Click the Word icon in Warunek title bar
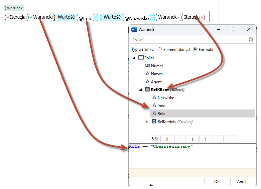This screenshot has height=189, width=261. [x=134, y=30]
